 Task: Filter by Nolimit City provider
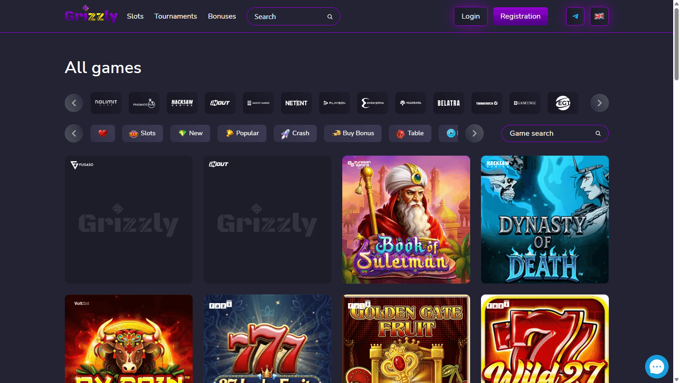[106, 103]
